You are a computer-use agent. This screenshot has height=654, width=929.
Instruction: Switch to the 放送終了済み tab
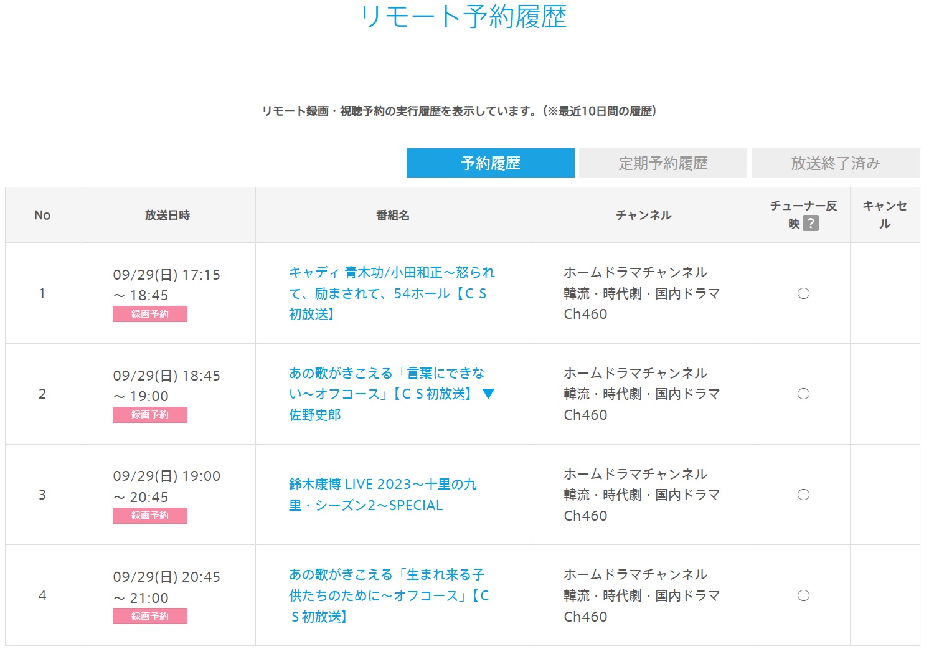pyautogui.click(x=836, y=163)
